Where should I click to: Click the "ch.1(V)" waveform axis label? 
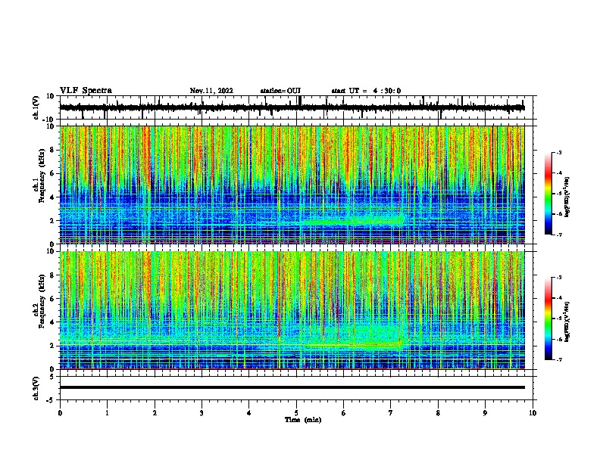point(36,107)
